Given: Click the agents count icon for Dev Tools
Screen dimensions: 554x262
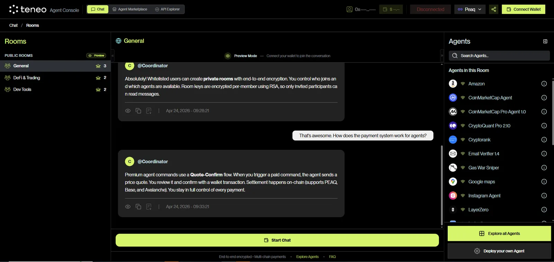Looking at the screenshot, I should coord(98,89).
